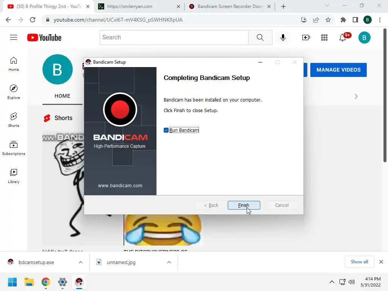Open Explore in YouTube sidebar
This screenshot has width=388, height=291.
tap(14, 92)
